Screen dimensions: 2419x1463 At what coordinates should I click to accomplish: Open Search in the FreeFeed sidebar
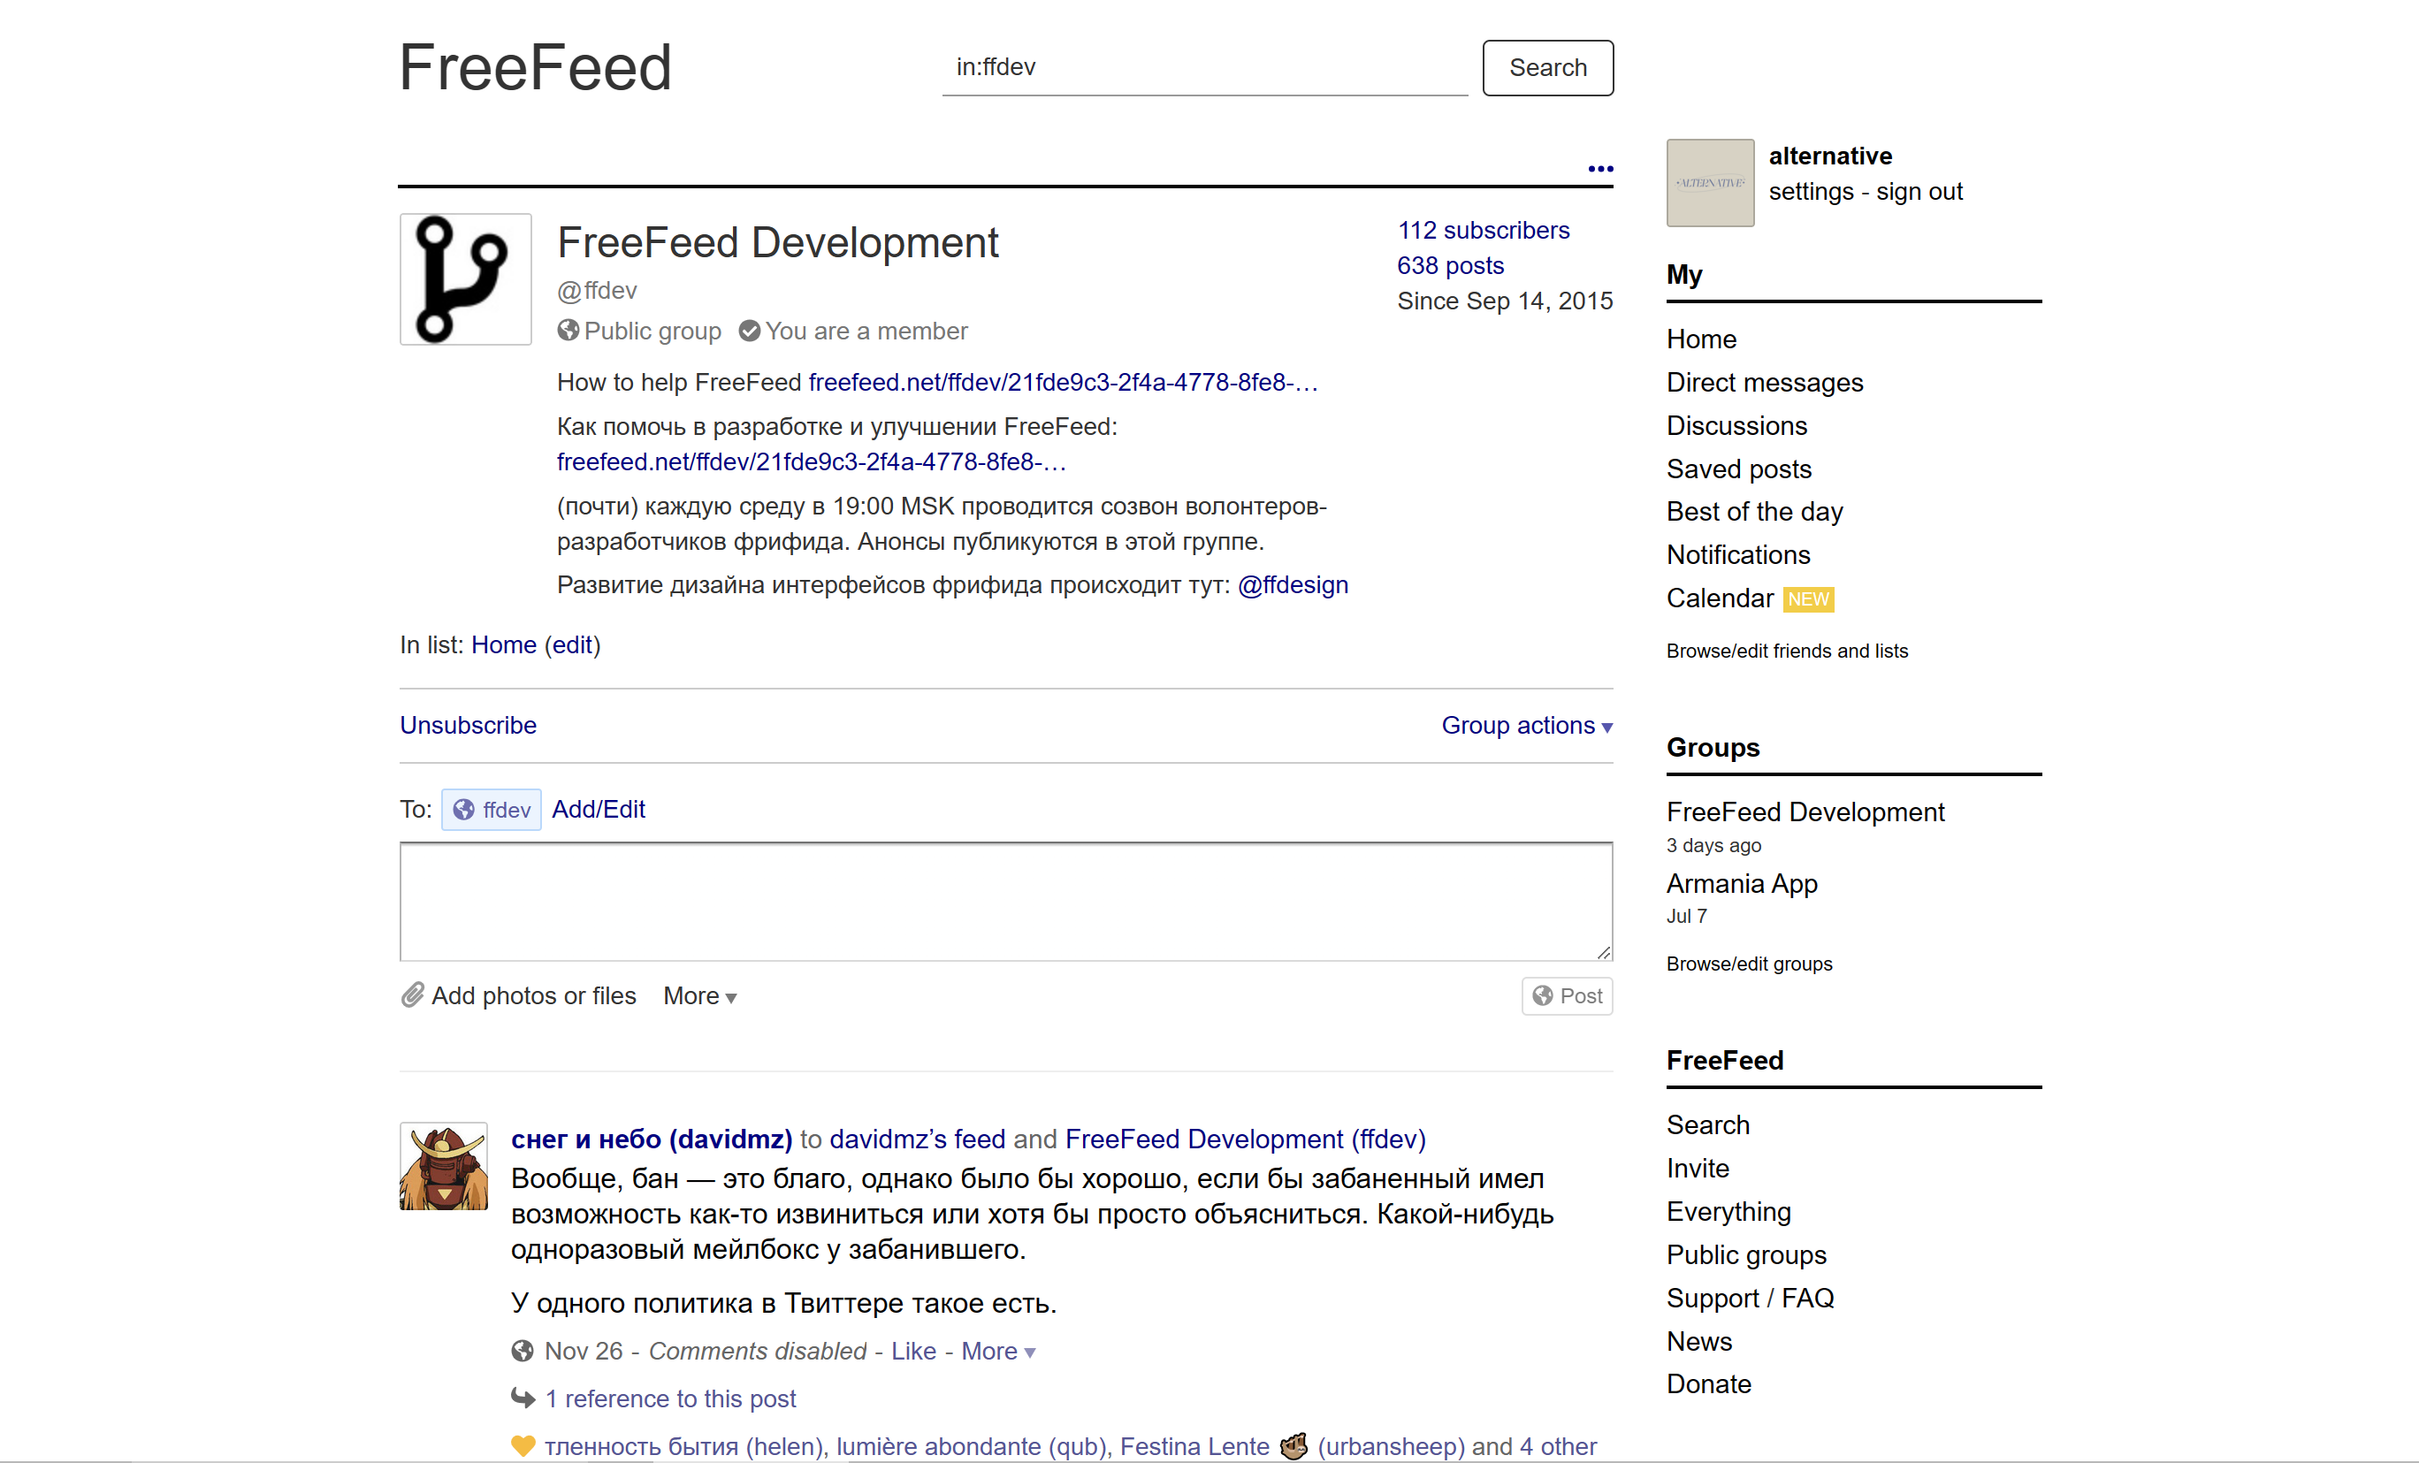tap(1707, 1125)
